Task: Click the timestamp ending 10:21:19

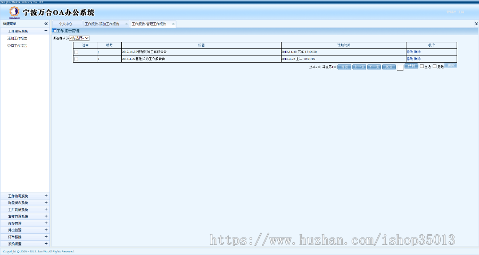Action: 299,59
